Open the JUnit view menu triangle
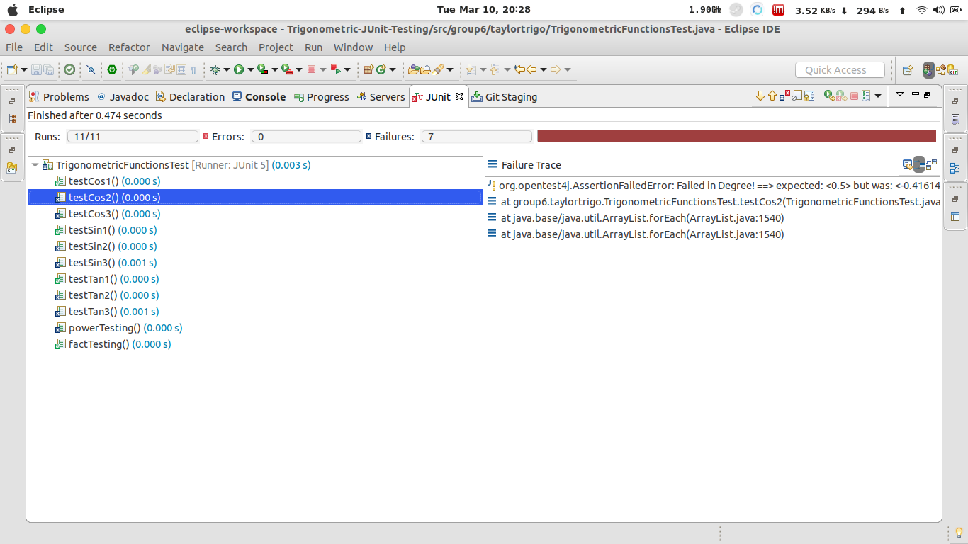968x544 pixels. 900,94
